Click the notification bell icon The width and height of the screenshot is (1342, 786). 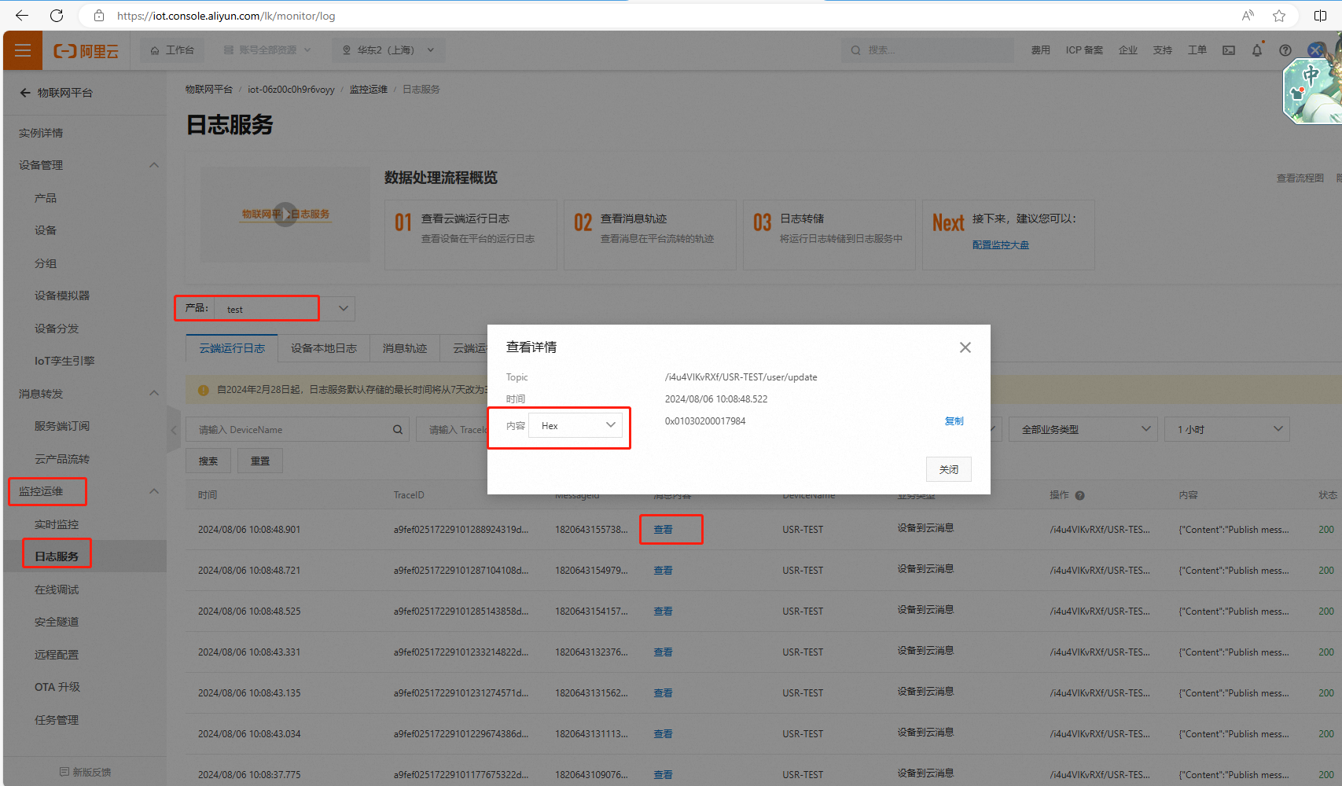(1256, 50)
